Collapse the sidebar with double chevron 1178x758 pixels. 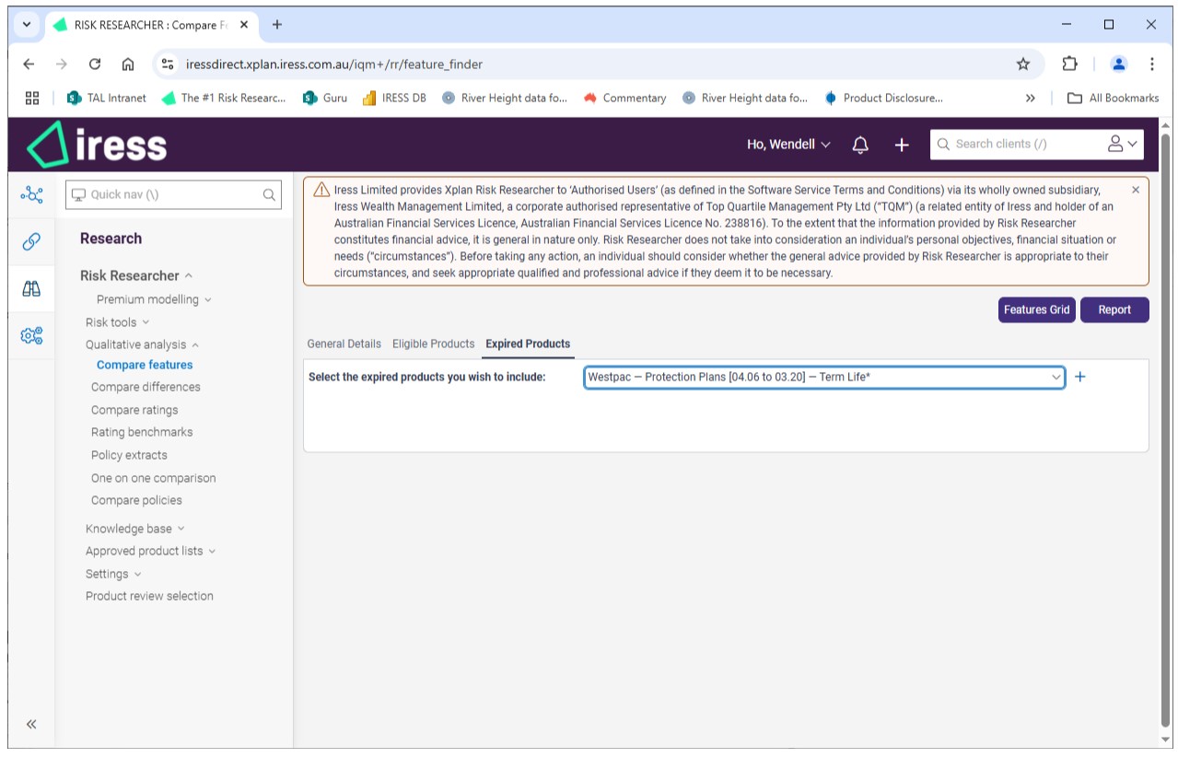tap(31, 724)
